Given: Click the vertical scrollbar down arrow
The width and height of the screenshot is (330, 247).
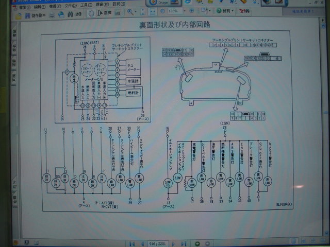Looking at the screenshot, I should pos(326,233).
